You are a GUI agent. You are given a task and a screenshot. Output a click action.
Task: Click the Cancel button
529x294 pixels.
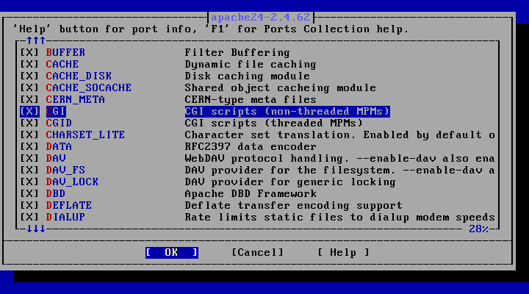click(x=257, y=253)
